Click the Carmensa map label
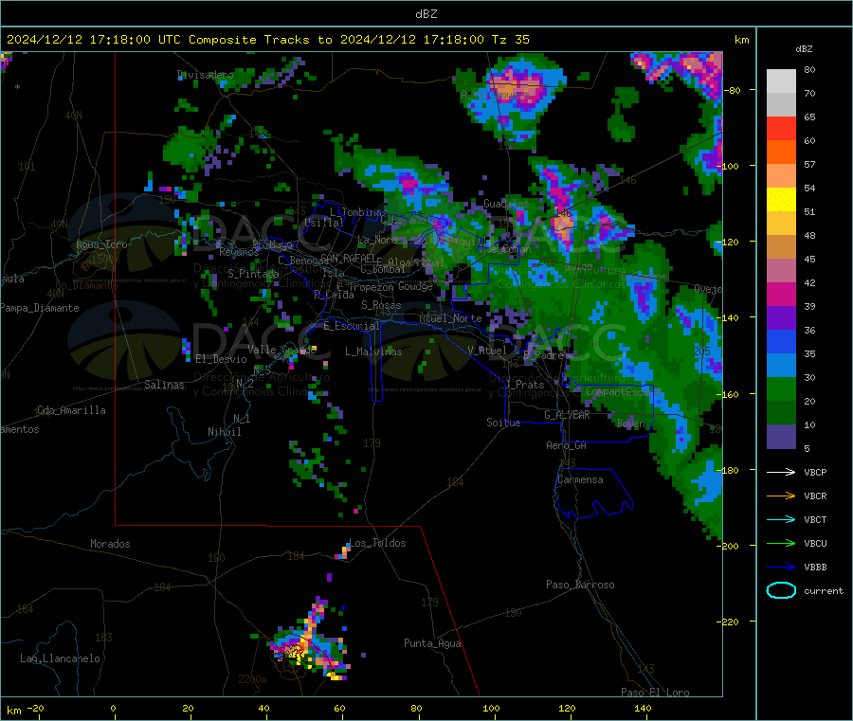Image resolution: width=853 pixels, height=721 pixels. click(580, 479)
